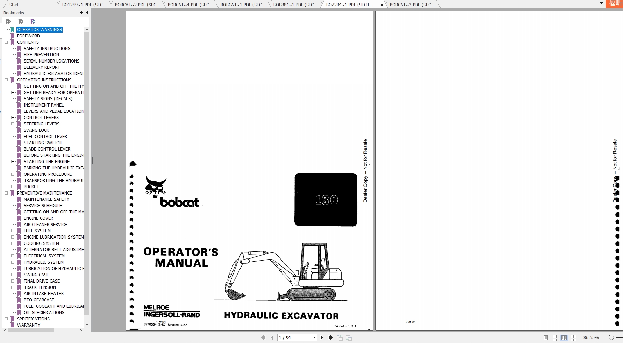Go to the first page
Image resolution: width=623 pixels, height=343 pixels.
pos(263,337)
